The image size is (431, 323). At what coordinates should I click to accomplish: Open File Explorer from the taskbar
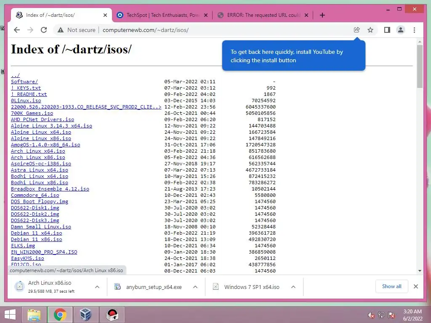34,315
